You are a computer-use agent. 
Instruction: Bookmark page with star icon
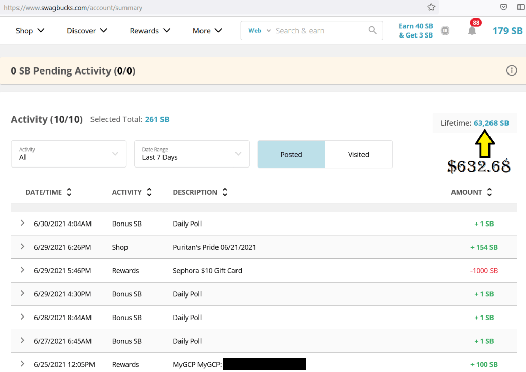click(x=431, y=7)
